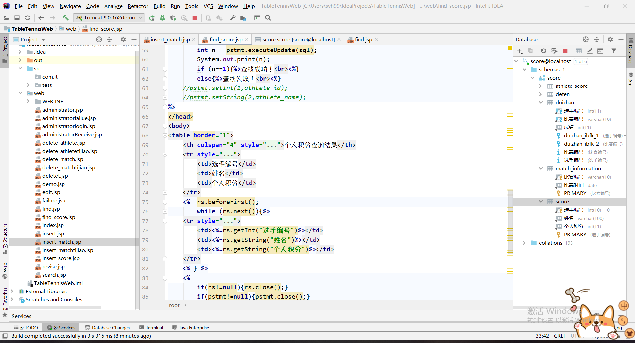The image size is (635, 343).
Task: Click CRLF line separator in status bar
Action: (x=560, y=336)
